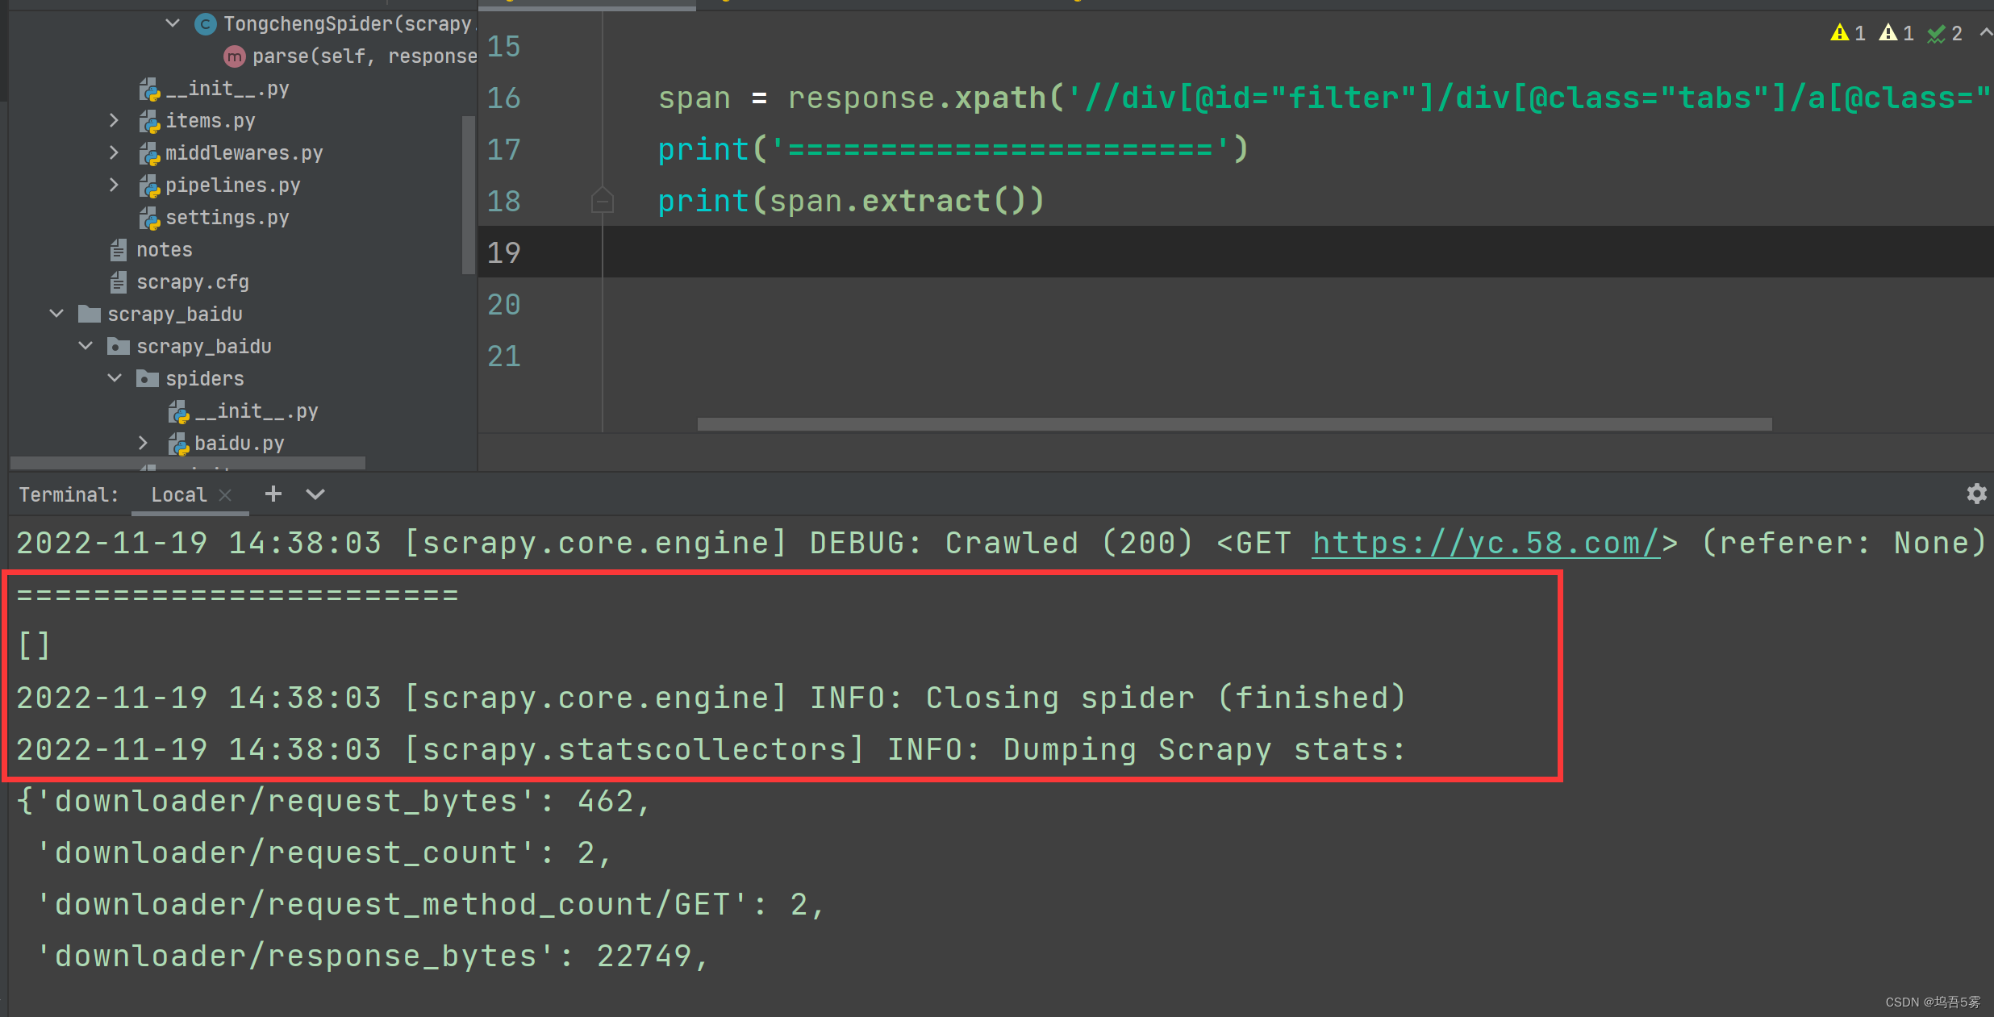This screenshot has height=1017, width=1994.
Task: Open terminal settings gear icon
Action: point(1975,494)
